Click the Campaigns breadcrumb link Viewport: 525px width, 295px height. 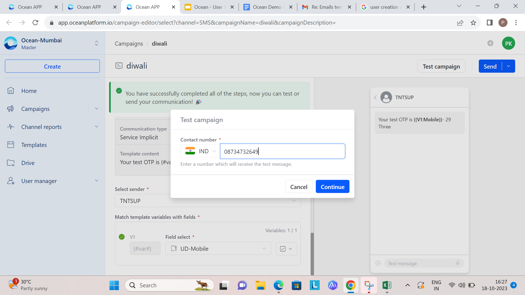pyautogui.click(x=129, y=43)
